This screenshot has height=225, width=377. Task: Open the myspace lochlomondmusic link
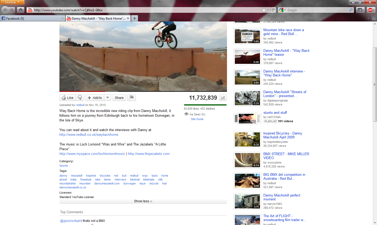click(92, 154)
